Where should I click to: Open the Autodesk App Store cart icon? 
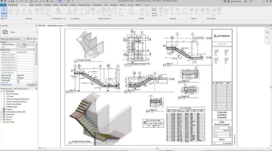click(245, 1)
